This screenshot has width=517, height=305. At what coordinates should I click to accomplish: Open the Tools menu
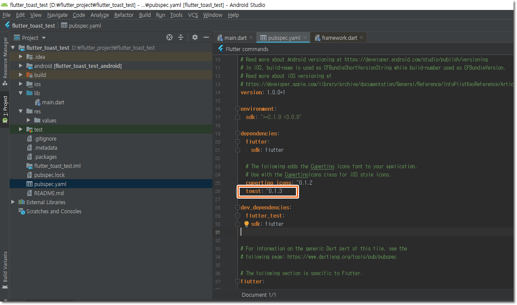[176, 15]
